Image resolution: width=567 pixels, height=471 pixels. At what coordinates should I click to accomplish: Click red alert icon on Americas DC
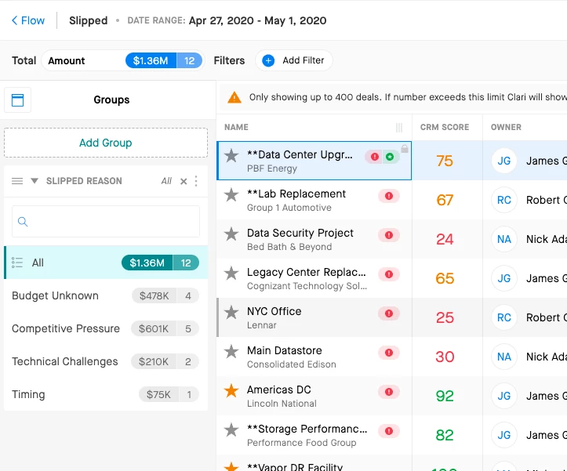(389, 392)
